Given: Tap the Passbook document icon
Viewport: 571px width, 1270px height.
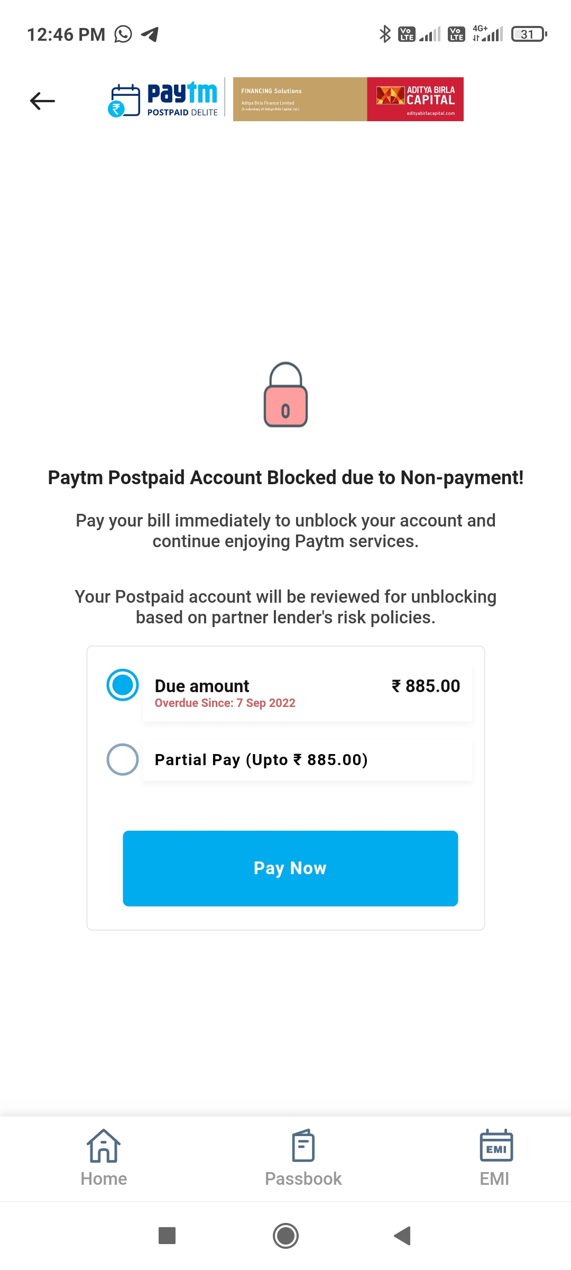Looking at the screenshot, I should click(x=303, y=1146).
